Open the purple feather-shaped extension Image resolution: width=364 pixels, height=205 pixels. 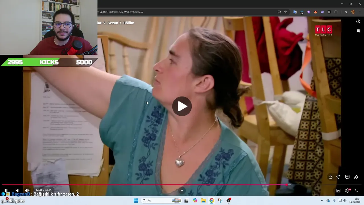point(322,12)
